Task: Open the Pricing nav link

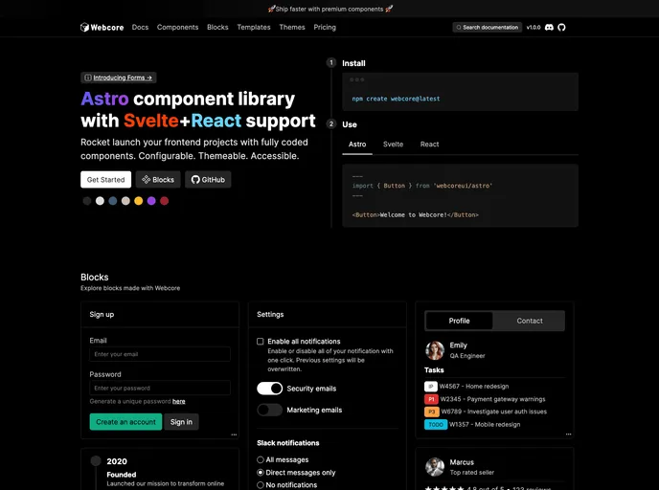Action: pyautogui.click(x=325, y=28)
